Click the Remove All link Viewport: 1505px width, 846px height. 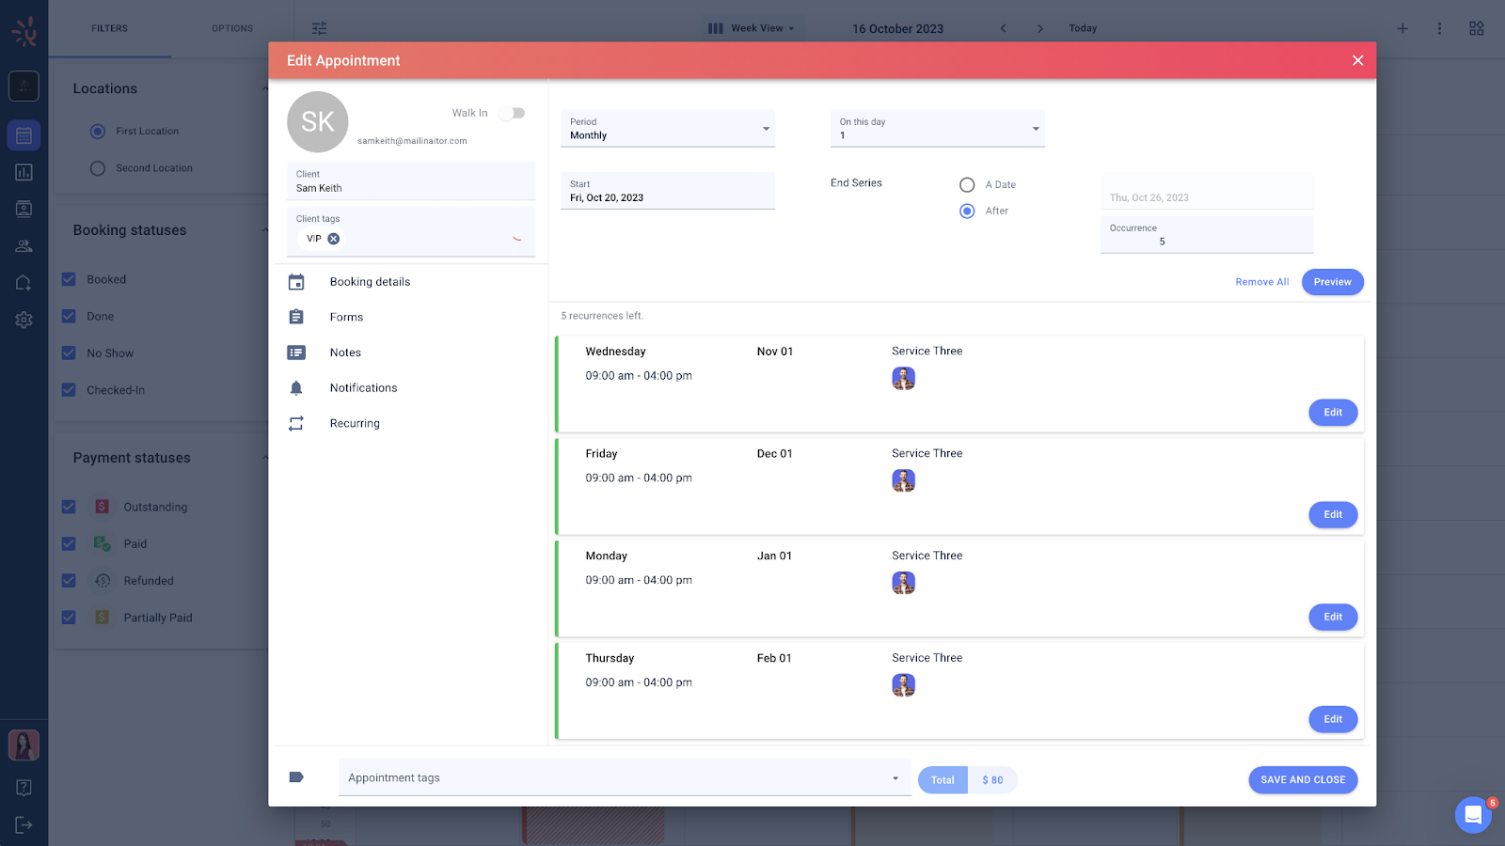pyautogui.click(x=1261, y=282)
